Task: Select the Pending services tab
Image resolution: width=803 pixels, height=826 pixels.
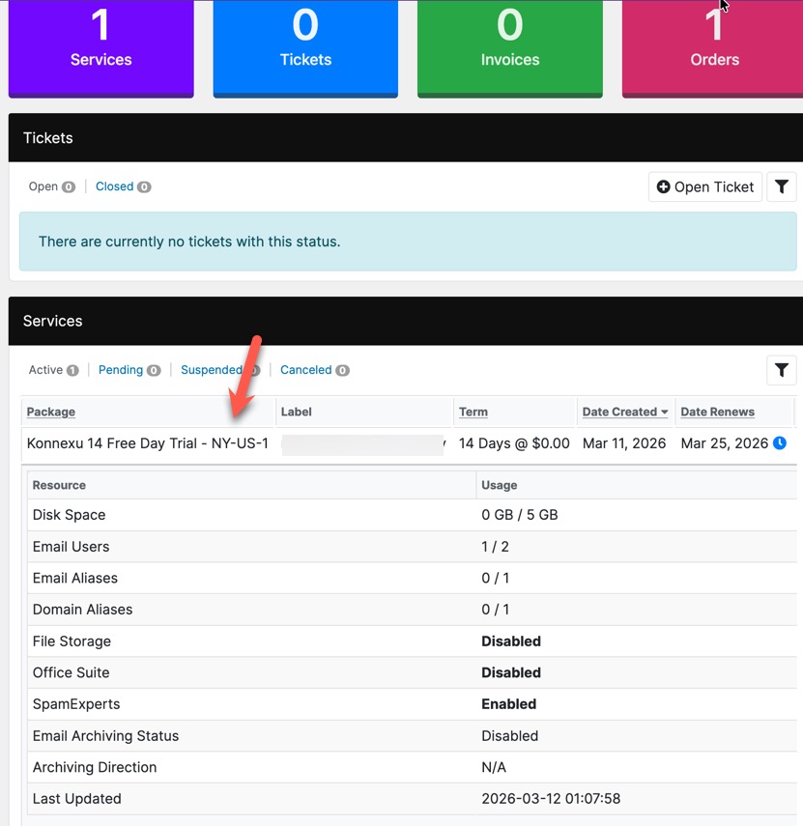Action: (123, 370)
